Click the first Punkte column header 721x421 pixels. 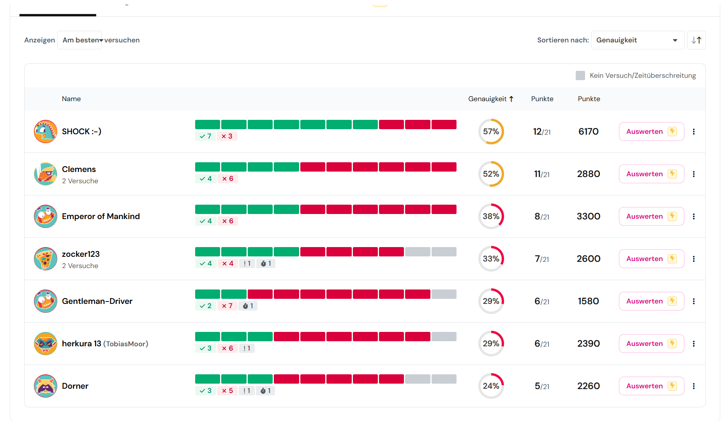click(x=542, y=99)
